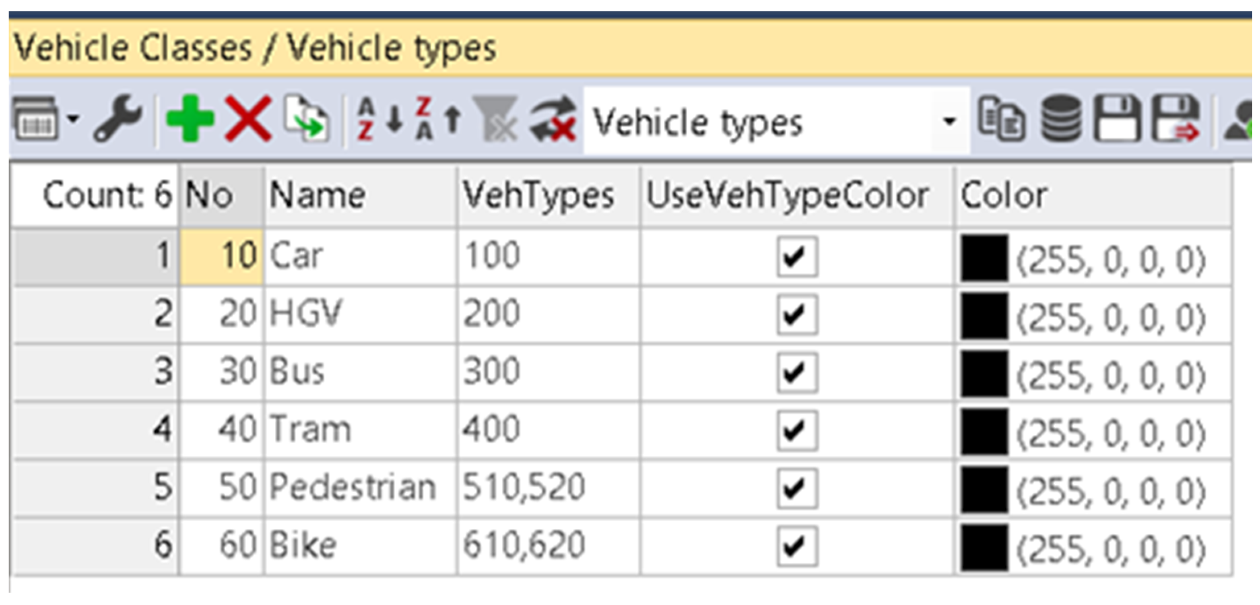Click the database stack icon
1260x605 pixels.
click(x=1060, y=119)
